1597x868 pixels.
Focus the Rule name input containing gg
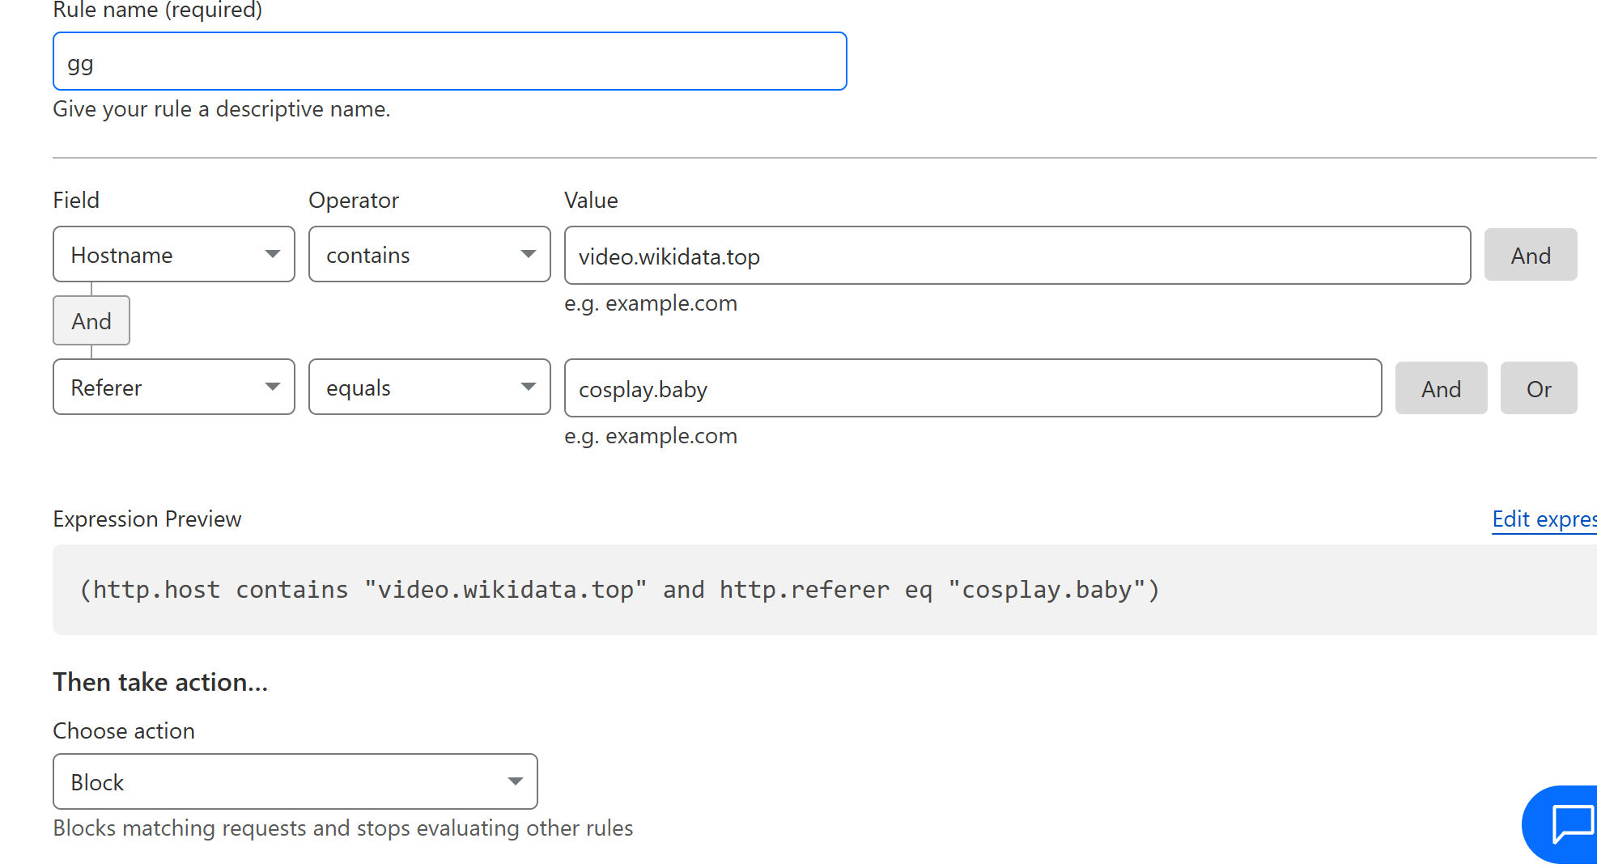[x=449, y=62]
